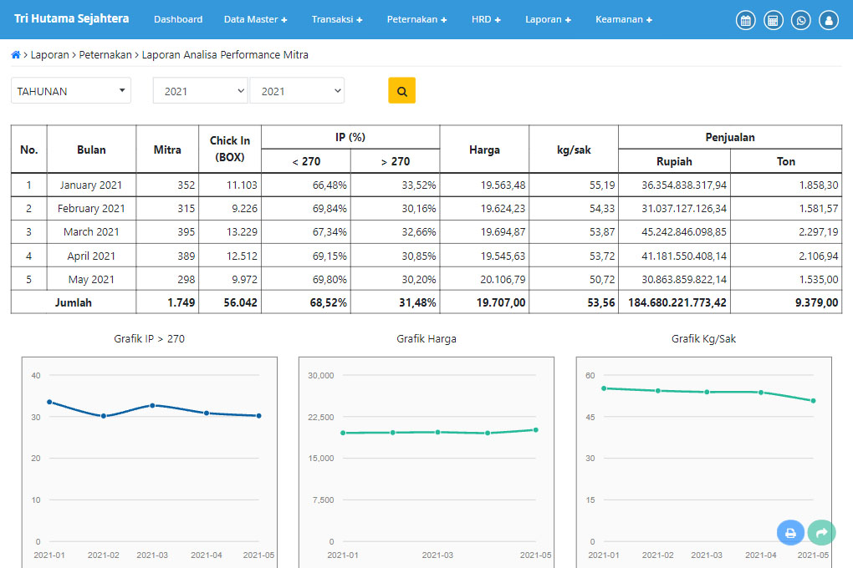Screen dimensions: 853x568
Task: Click the kg/sak column header
Action: point(574,150)
